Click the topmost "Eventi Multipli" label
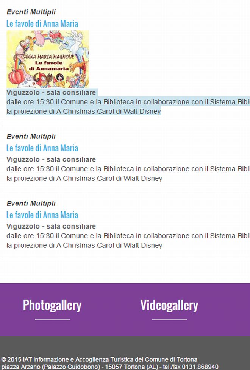This screenshot has width=250, height=370. click(x=31, y=12)
